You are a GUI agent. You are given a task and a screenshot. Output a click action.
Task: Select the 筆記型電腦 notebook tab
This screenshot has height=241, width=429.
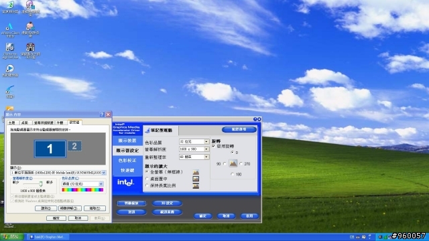(x=161, y=131)
